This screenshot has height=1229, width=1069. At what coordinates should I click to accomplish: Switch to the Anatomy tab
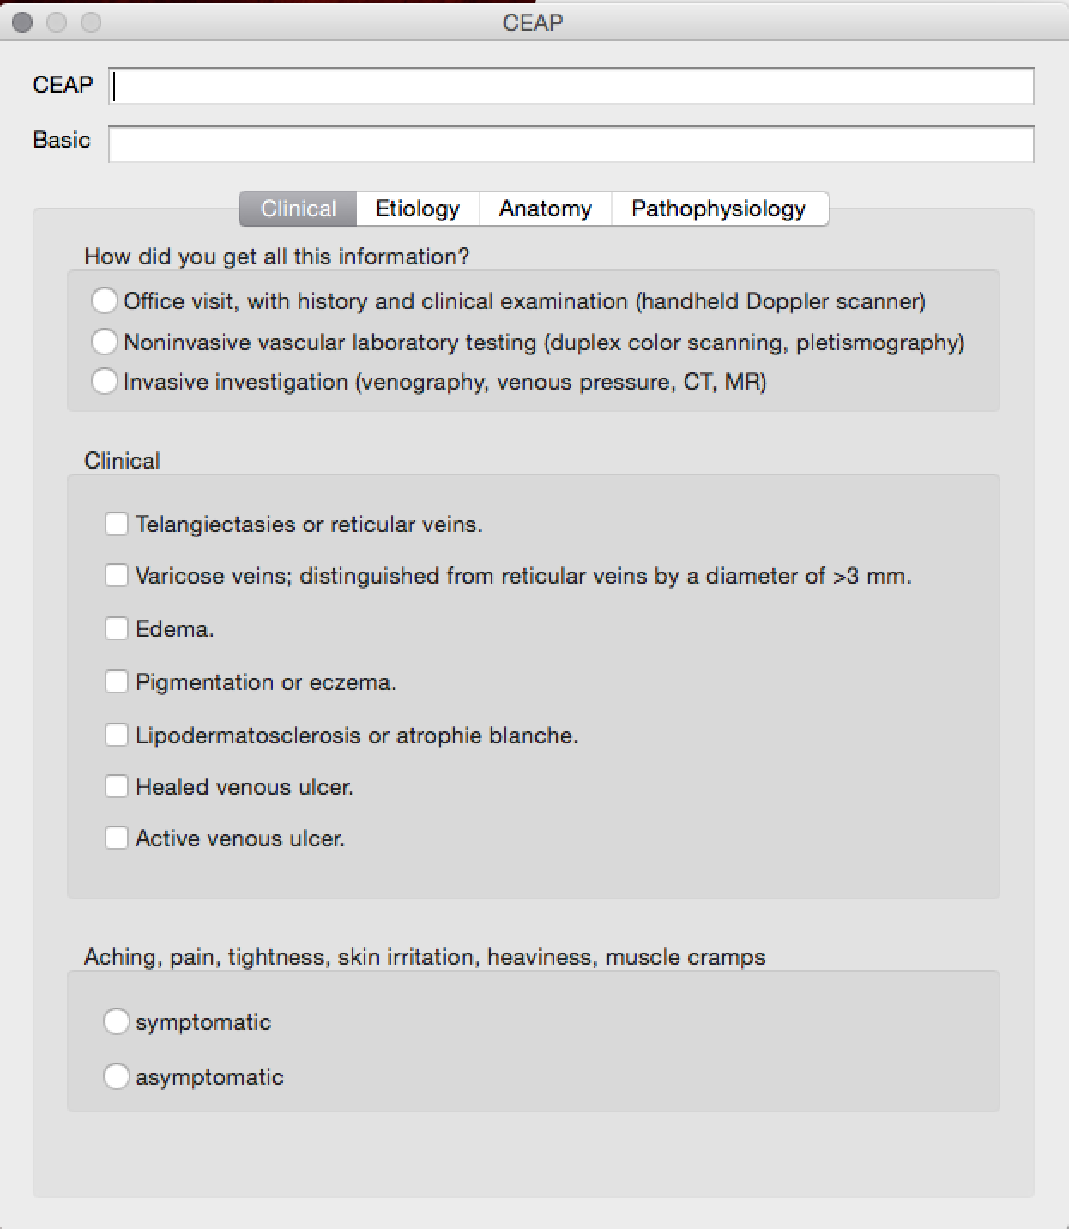pos(544,208)
